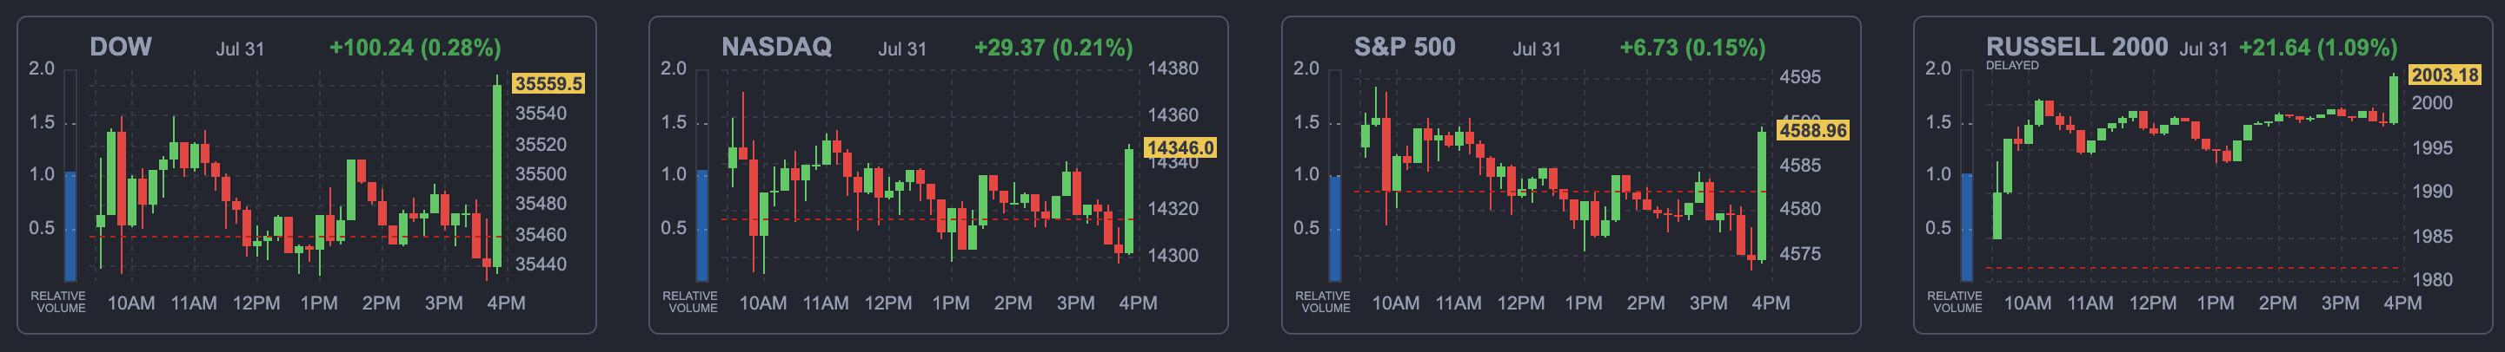Screen dimensions: 2505x352
Task: Click the NASDAQ relative volume blue bar
Action: coord(702,226)
